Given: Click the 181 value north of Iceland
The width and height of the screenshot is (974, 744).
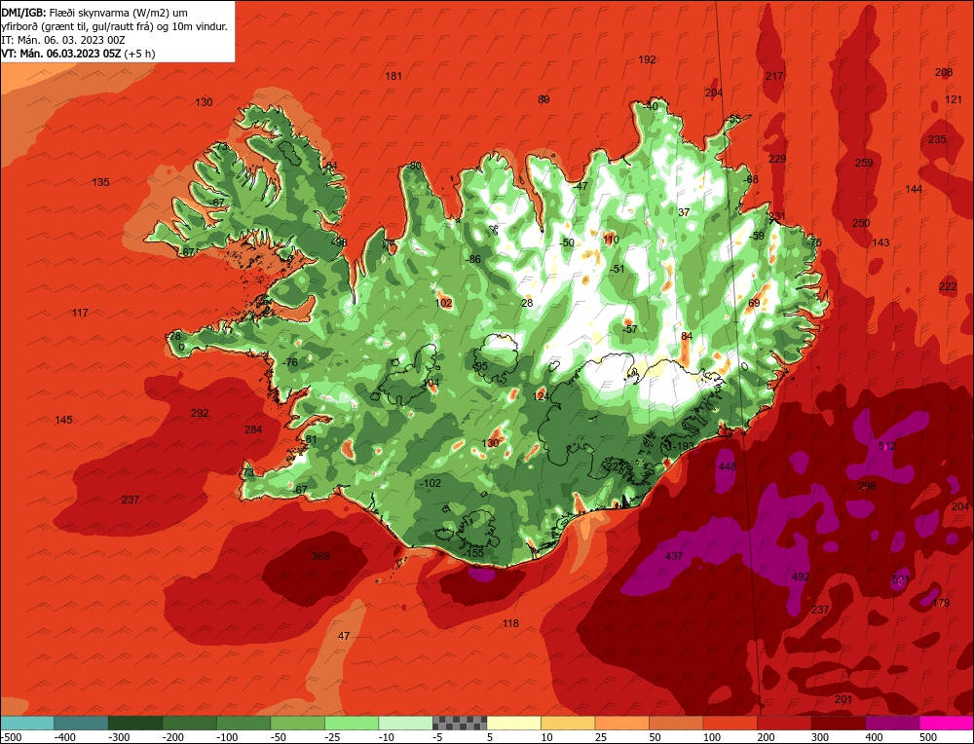Looking at the screenshot, I should pyautogui.click(x=393, y=76).
